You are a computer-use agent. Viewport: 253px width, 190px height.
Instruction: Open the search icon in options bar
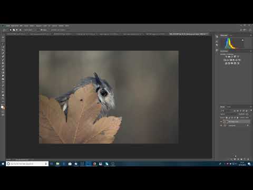click(x=241, y=30)
